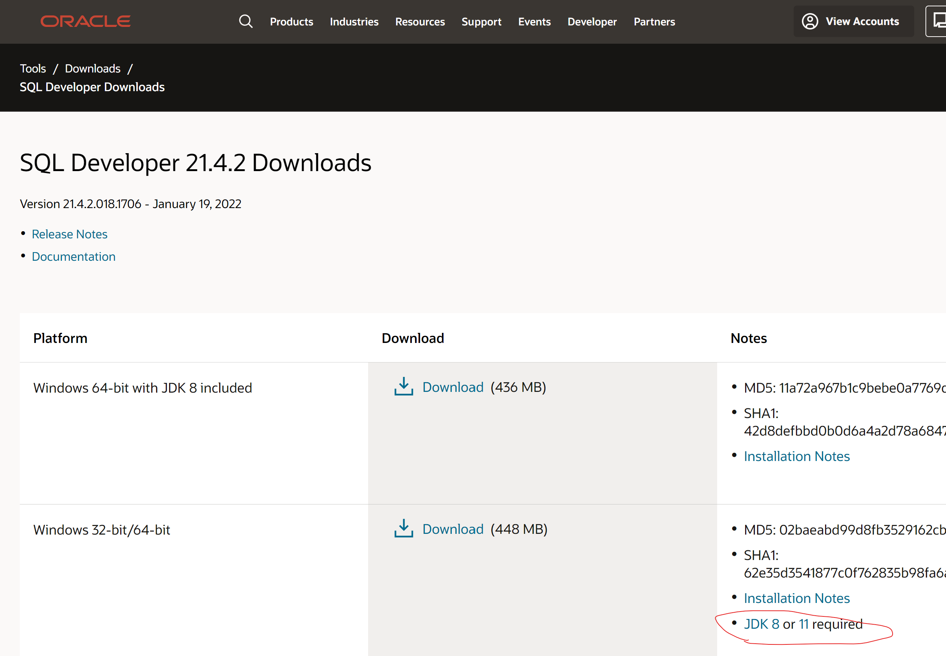Screen dimensions: 946x656
Task: Open the Documentation link
Action: click(x=74, y=256)
